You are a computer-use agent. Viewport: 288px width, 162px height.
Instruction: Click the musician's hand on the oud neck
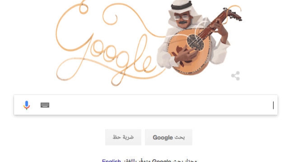pos(220,29)
